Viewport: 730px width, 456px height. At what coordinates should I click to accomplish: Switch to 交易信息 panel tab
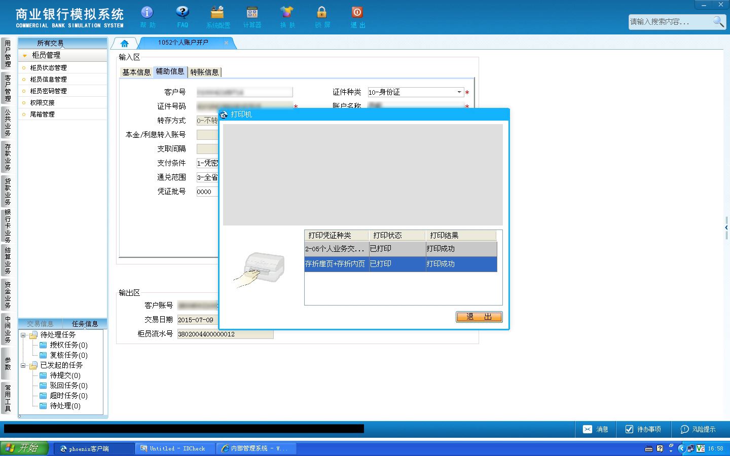(x=40, y=324)
